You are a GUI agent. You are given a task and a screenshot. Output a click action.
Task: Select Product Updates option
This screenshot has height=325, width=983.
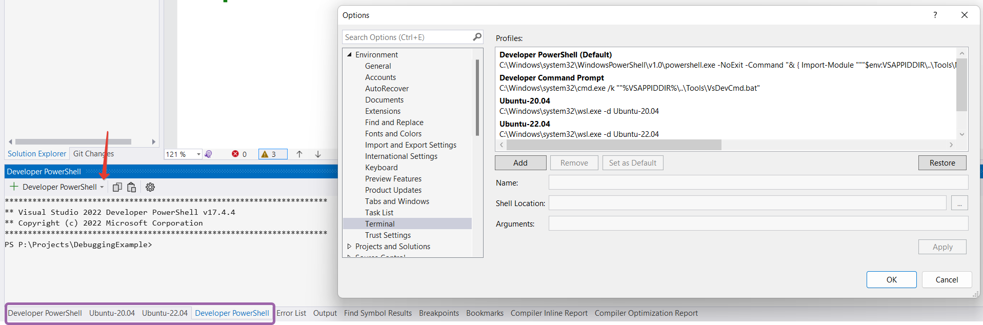[x=393, y=190]
